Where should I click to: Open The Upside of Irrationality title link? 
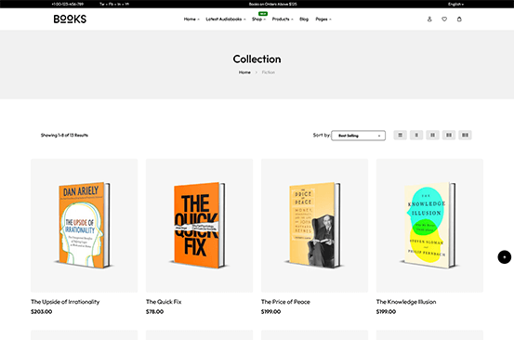[x=65, y=302]
